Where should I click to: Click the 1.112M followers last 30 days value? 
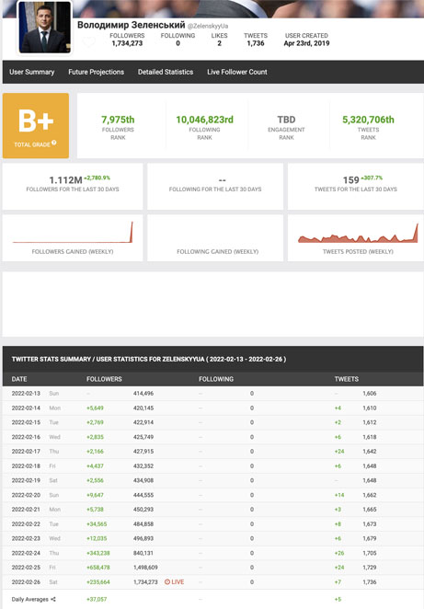(65, 180)
